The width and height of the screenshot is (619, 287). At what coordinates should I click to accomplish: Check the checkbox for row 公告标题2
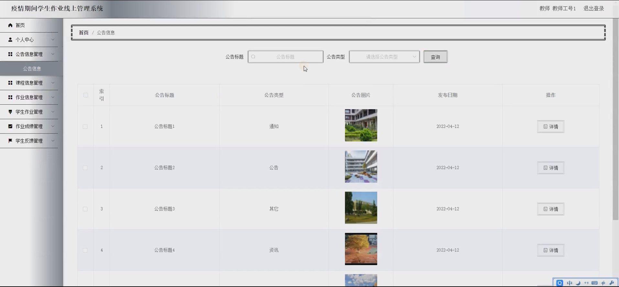(x=85, y=168)
